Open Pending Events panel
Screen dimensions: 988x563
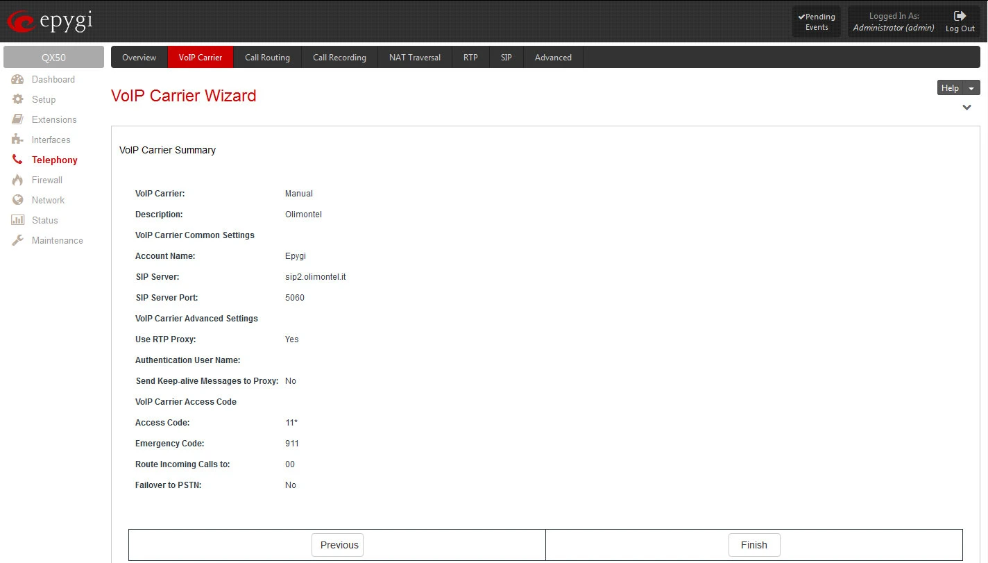click(x=817, y=22)
